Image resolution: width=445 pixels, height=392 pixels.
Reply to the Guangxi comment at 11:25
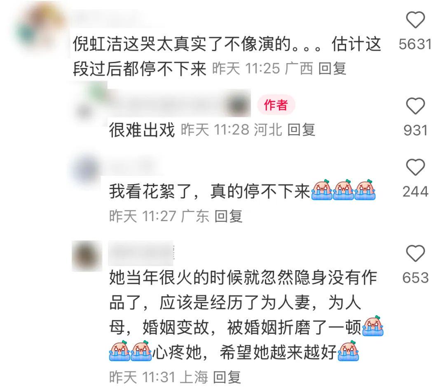(x=332, y=68)
